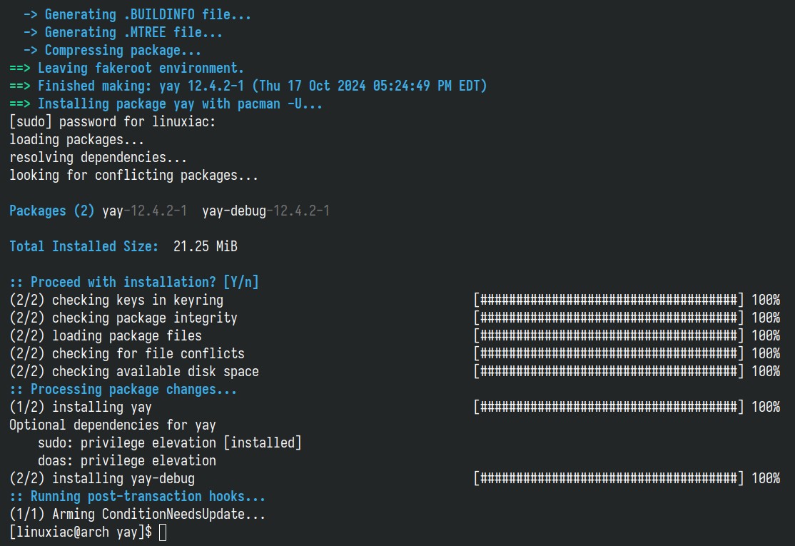Screen dimensions: 795x546
Task: Click the terminal cursor at the prompt
Action: (163, 532)
